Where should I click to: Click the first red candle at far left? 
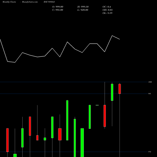(7, 140)
